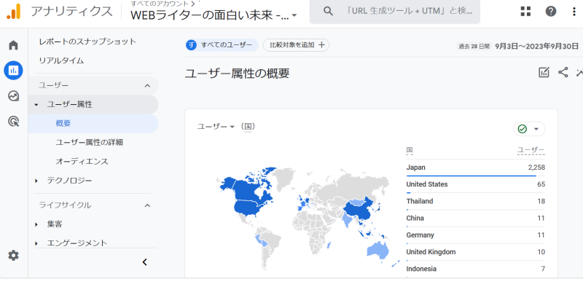This screenshot has width=583, height=295.
Task: Click the customize report edit icon
Action: coord(544,72)
